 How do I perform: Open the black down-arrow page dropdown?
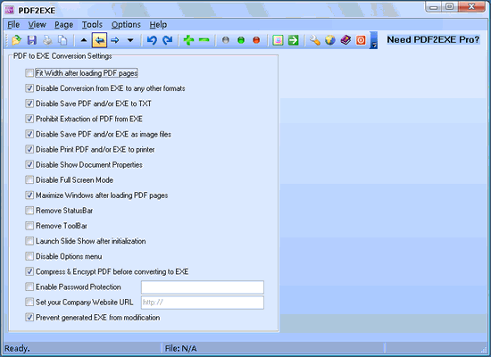pyautogui.click(x=130, y=40)
